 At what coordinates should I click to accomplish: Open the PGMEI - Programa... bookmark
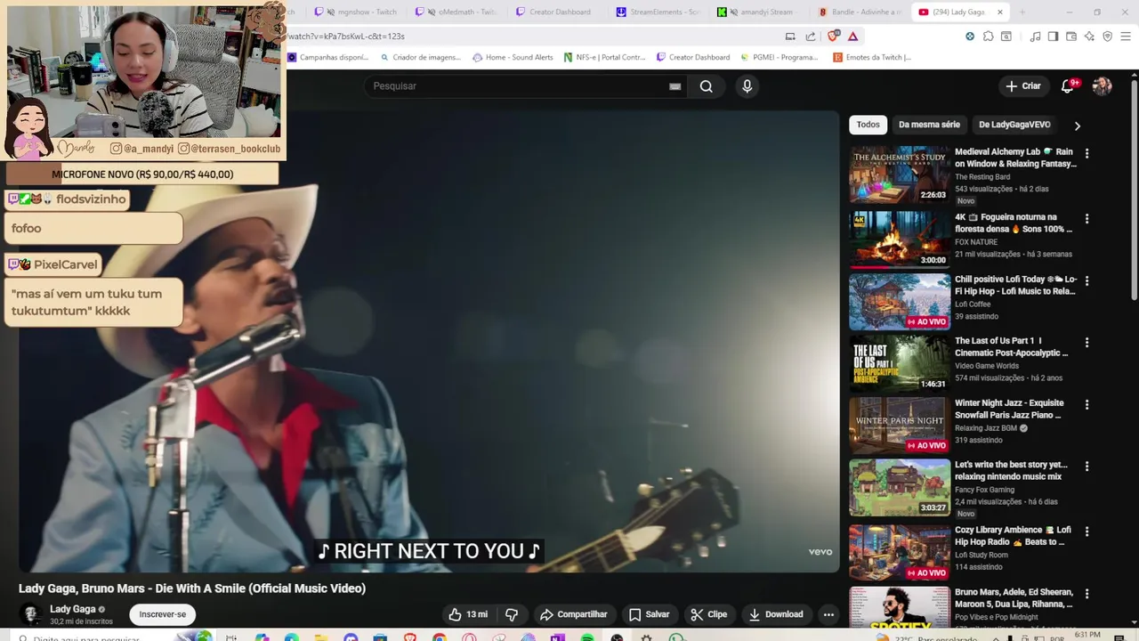[779, 57]
